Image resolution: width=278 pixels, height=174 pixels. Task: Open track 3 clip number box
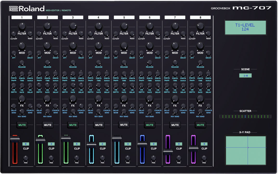(x=77, y=144)
